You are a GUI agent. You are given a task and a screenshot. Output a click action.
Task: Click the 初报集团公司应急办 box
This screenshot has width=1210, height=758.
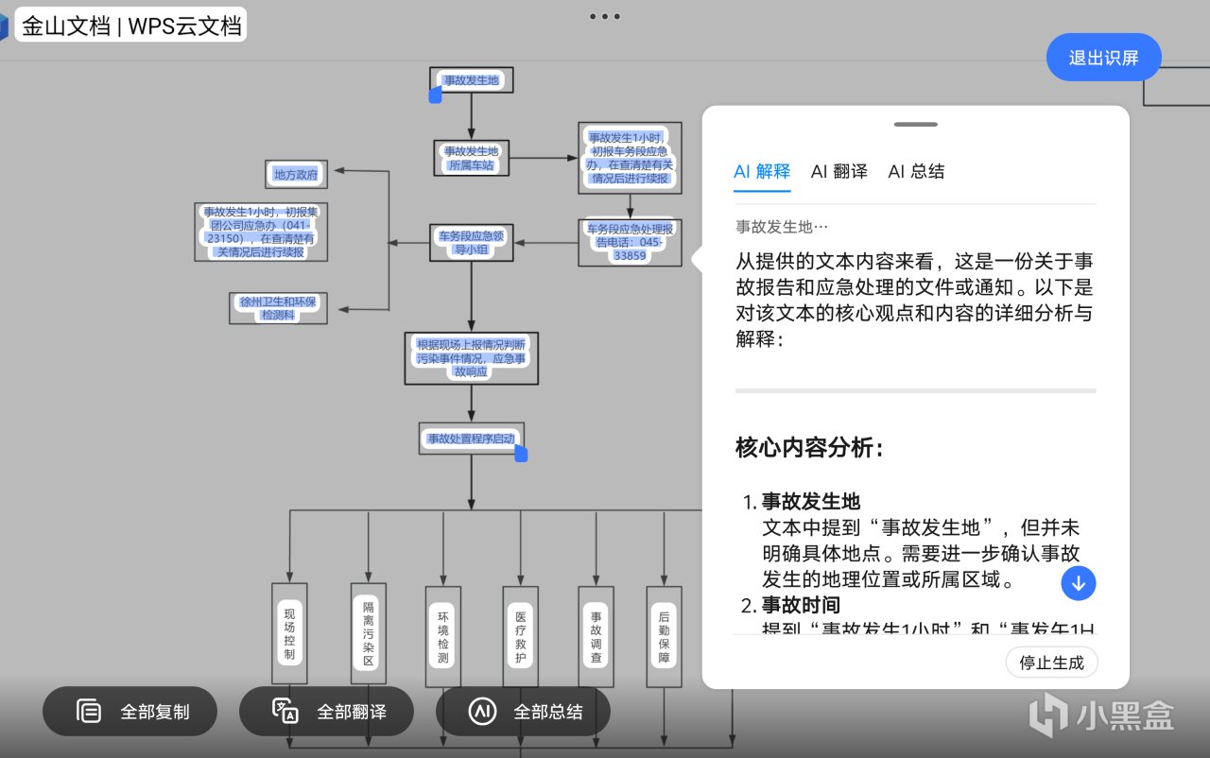261,232
